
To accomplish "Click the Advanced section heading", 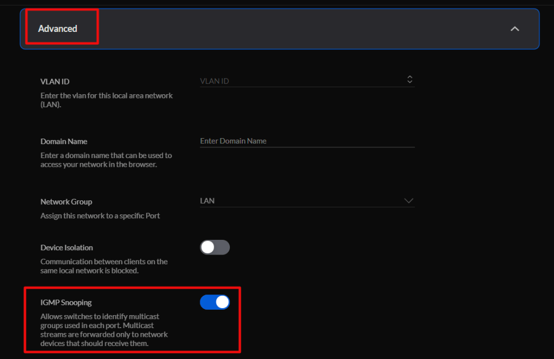I will pos(58,29).
